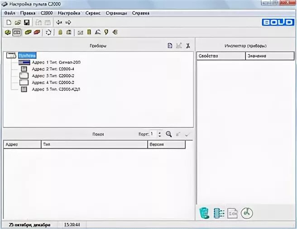This screenshot has height=229, width=297.
Task: Click the grayed chart icon in devices header
Action: (179, 46)
